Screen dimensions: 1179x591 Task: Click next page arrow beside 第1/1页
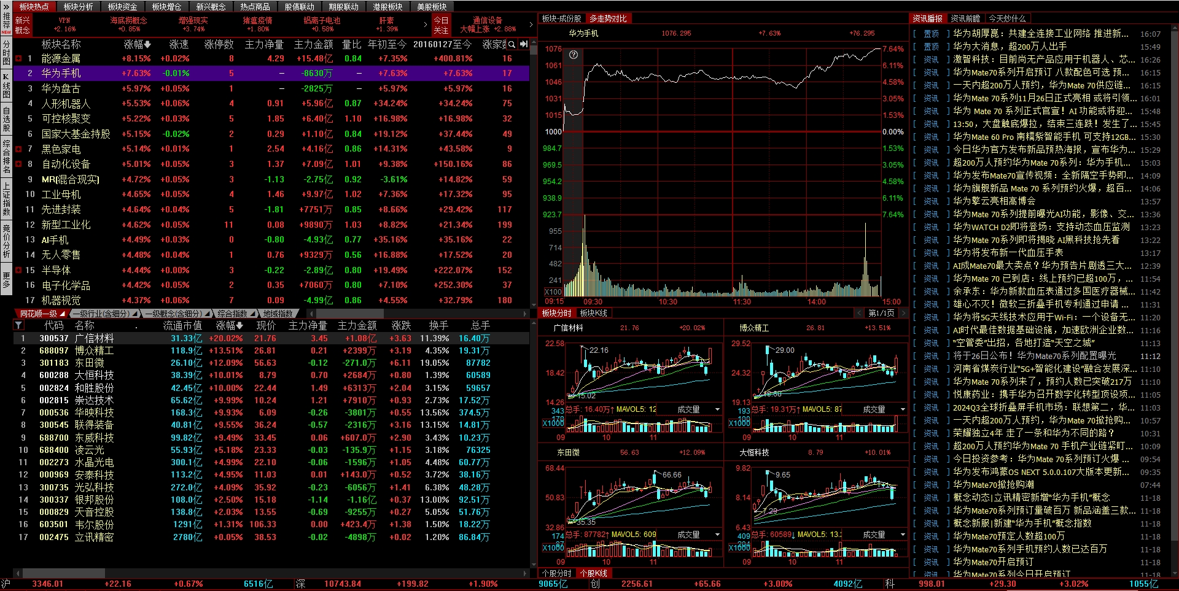(904, 313)
